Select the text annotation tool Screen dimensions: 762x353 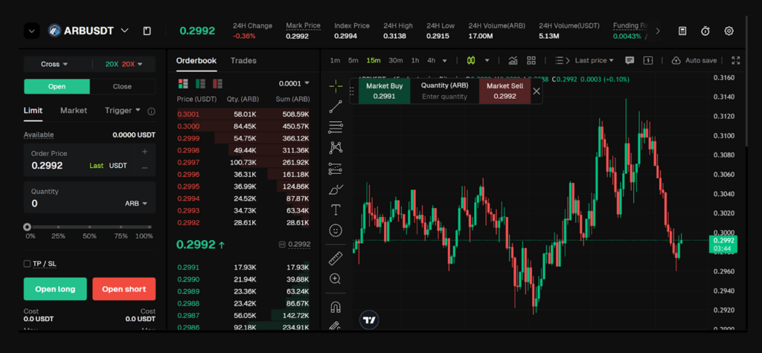point(336,210)
